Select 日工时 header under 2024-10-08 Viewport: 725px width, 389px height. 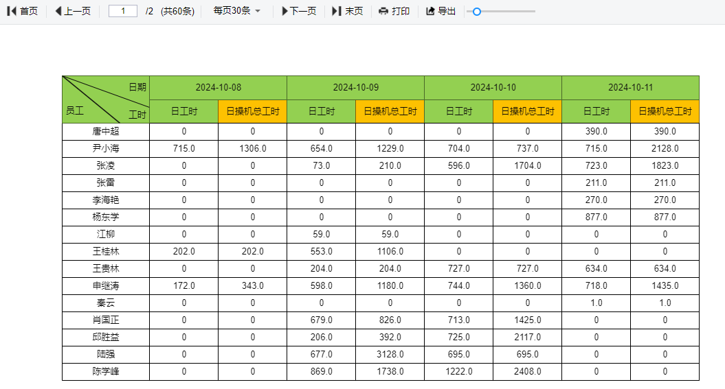[184, 111]
